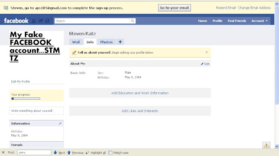Viewport: 279px width, 156px height.
Task: Click the Facebook Search input field
Action: [92, 21]
